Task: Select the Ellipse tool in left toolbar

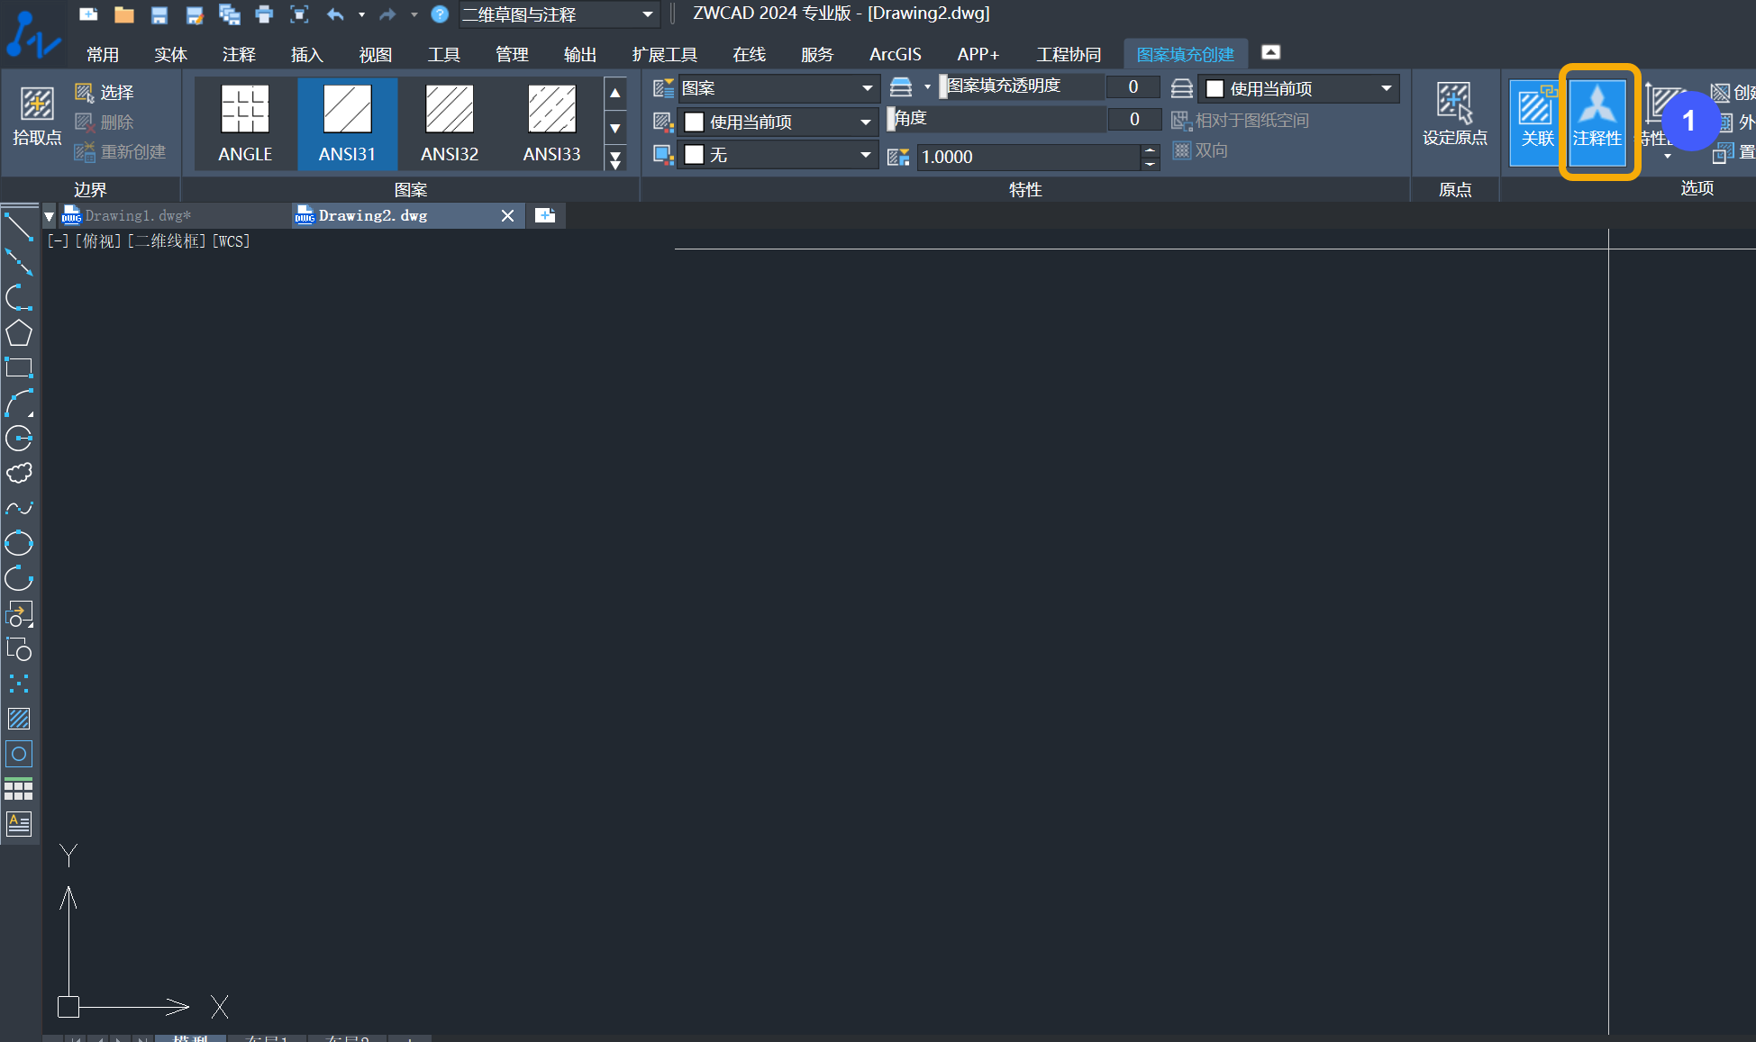Action: 19,544
